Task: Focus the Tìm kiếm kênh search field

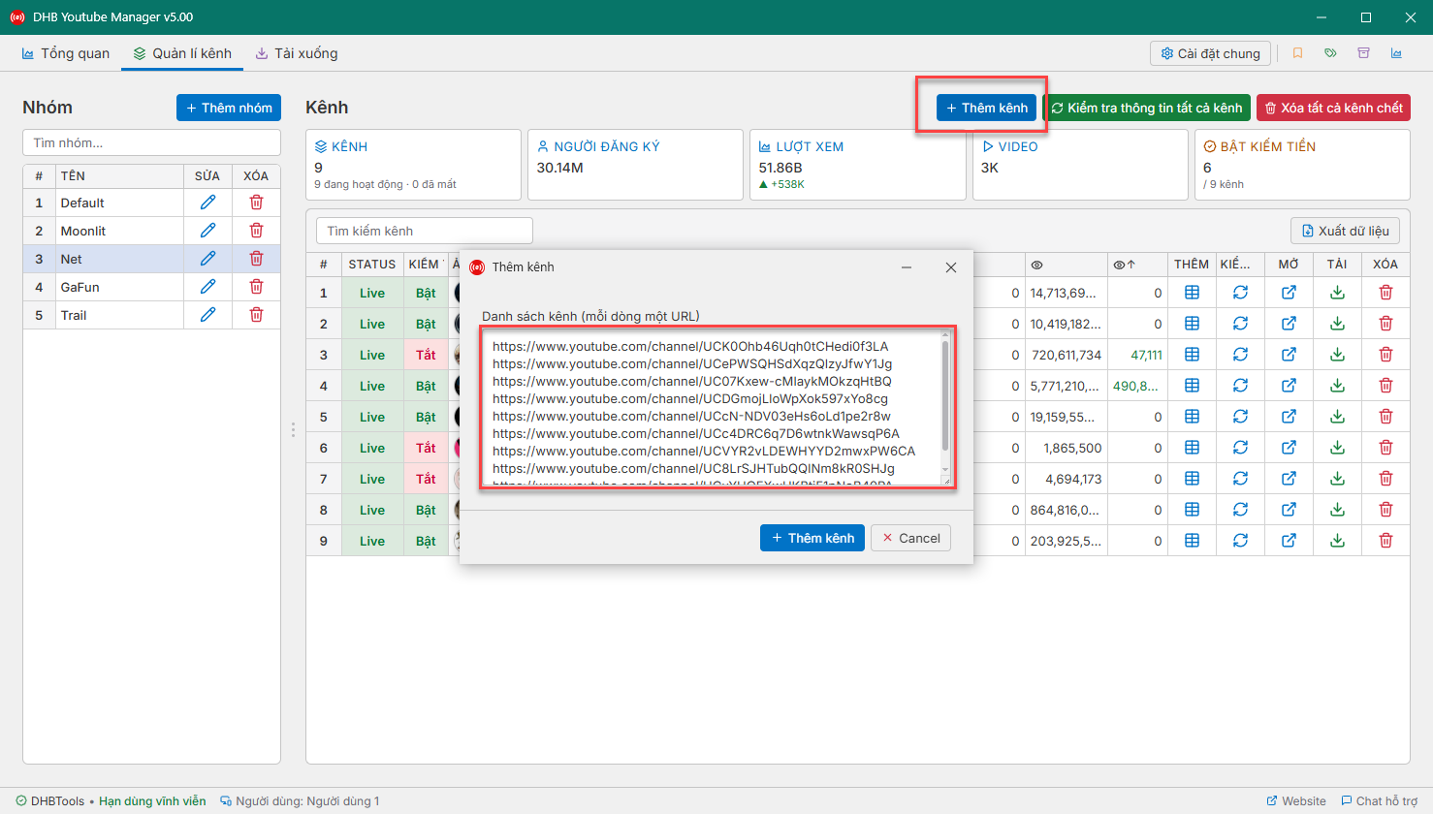Action: (425, 231)
